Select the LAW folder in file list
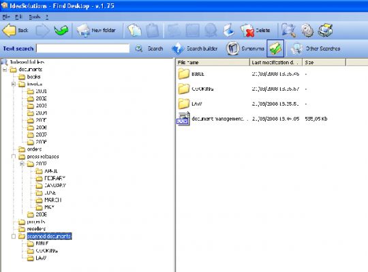The image size is (368, 272). coord(190,104)
